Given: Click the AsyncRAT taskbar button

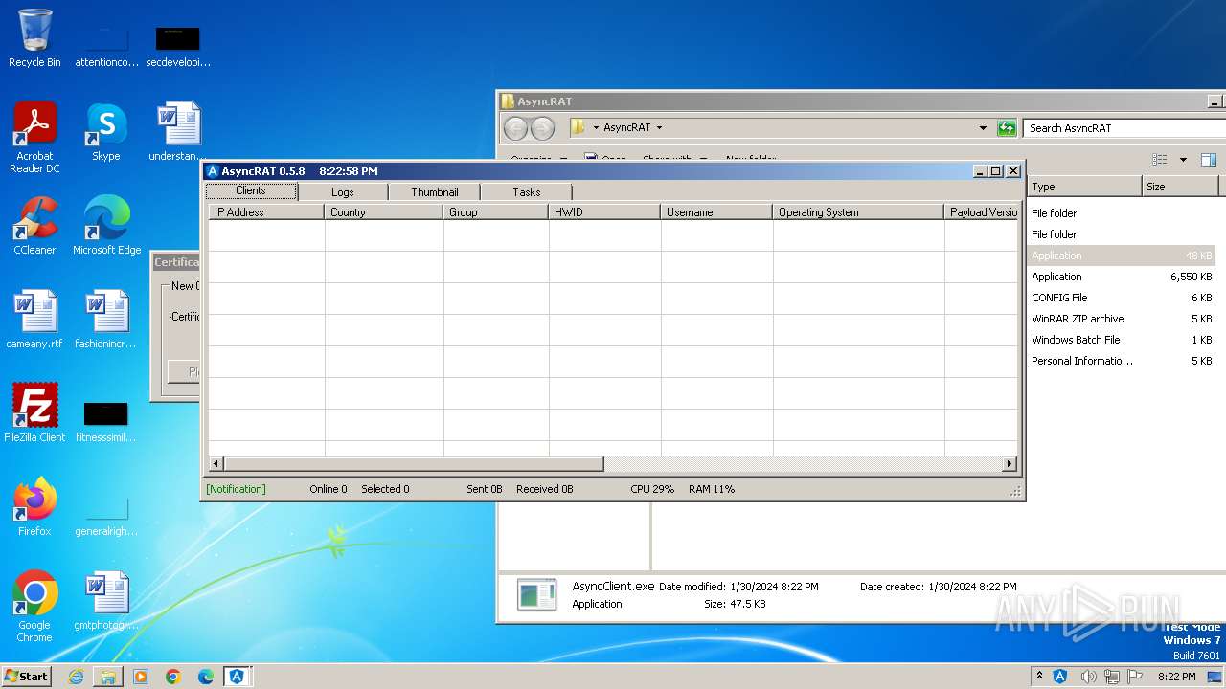Looking at the screenshot, I should point(237,677).
